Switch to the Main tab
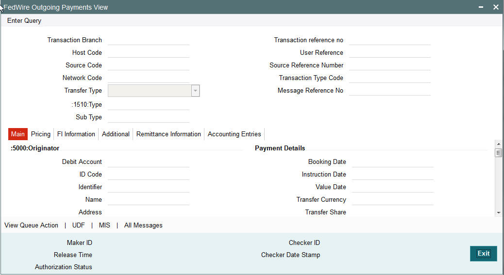 [17, 134]
